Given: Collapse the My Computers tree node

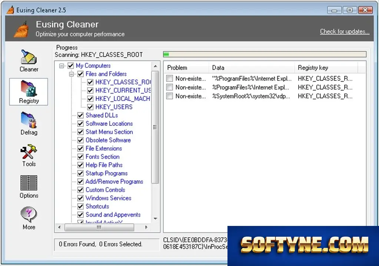Looking at the screenshot, I should [x=61, y=66].
